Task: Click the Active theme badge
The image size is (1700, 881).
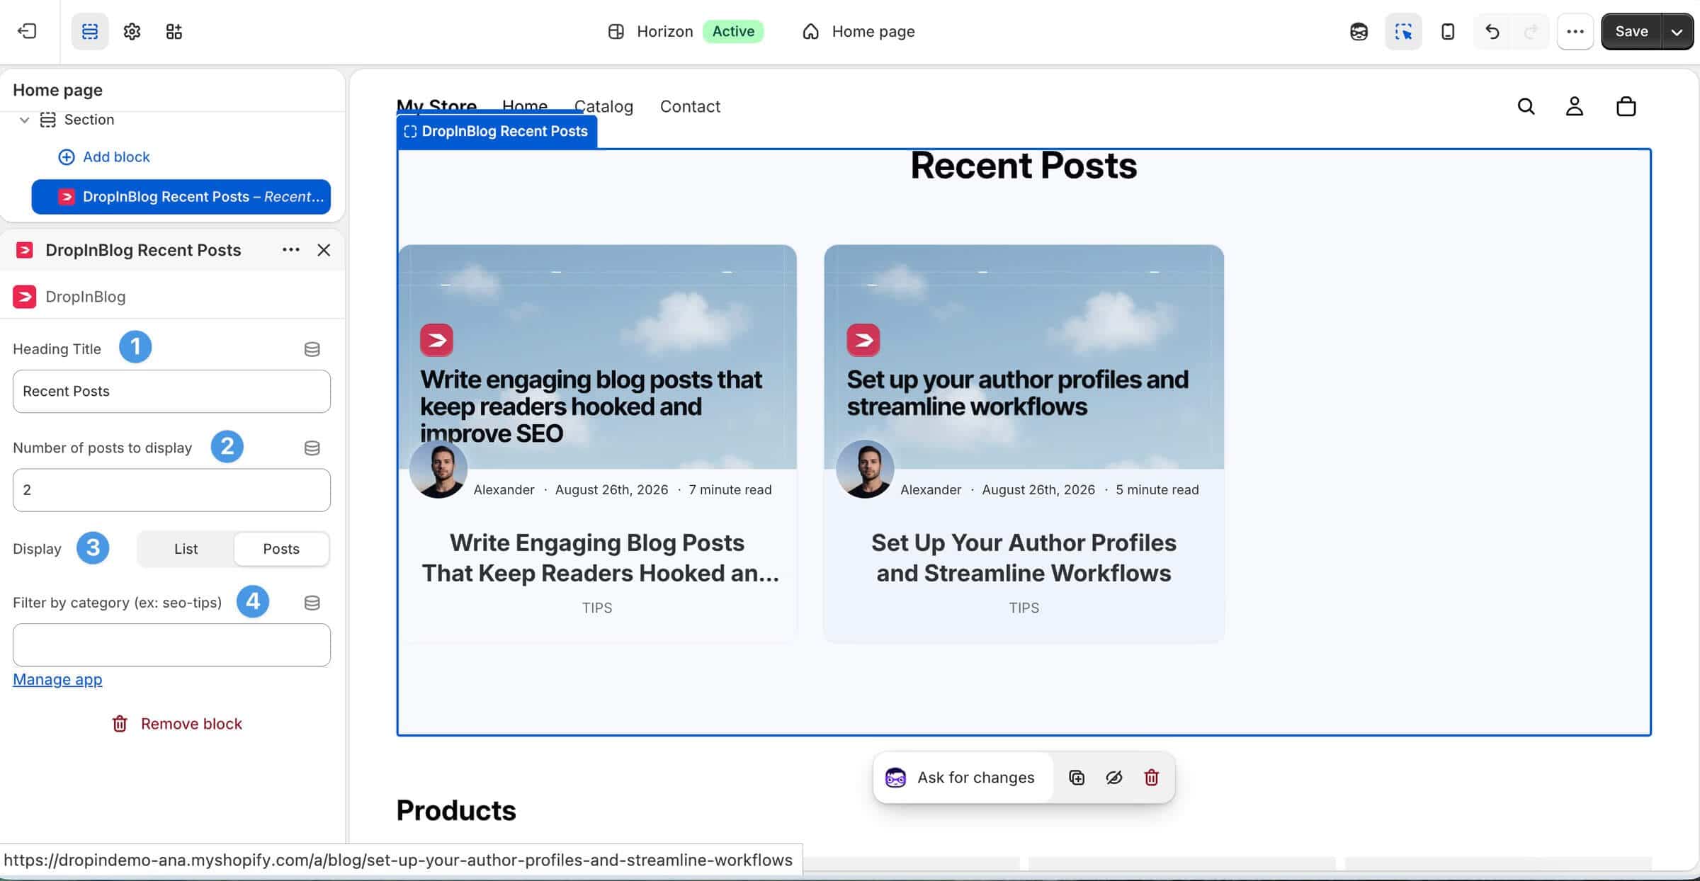Action: tap(733, 31)
